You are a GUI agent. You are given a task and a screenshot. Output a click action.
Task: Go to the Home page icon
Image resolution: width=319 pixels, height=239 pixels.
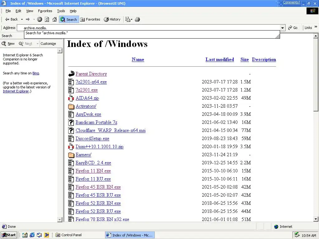[x=54, y=19]
